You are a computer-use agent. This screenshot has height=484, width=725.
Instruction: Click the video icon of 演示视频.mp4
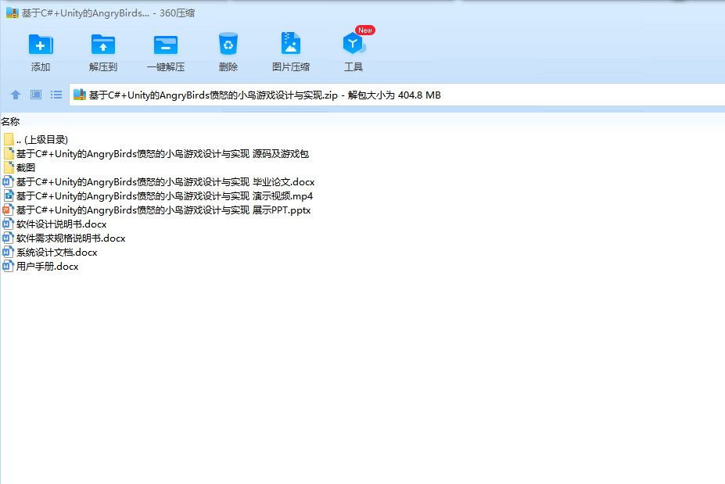(9, 196)
